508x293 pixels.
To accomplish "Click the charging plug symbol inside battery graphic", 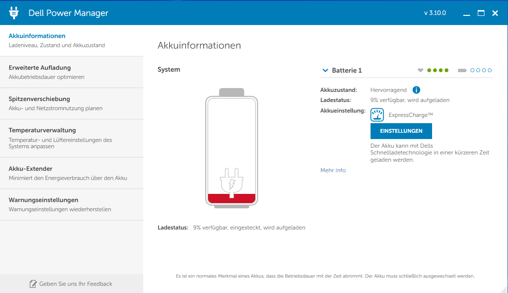I will [231, 182].
